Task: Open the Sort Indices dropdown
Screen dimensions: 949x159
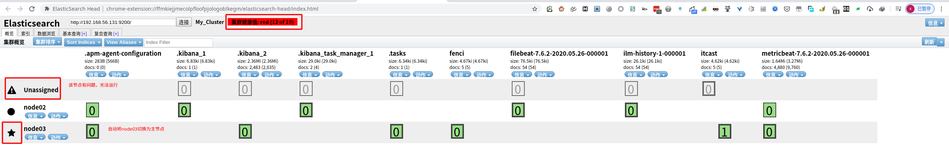Action: (83, 42)
